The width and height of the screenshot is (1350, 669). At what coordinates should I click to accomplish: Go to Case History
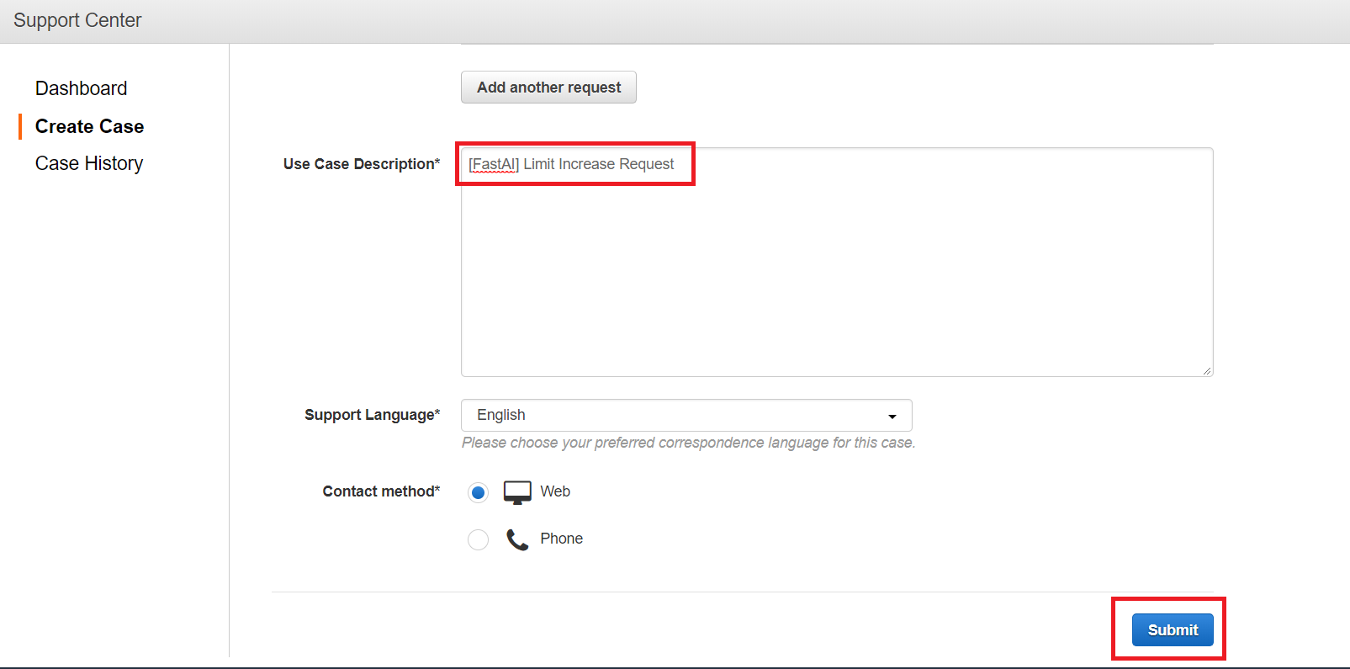click(x=89, y=163)
